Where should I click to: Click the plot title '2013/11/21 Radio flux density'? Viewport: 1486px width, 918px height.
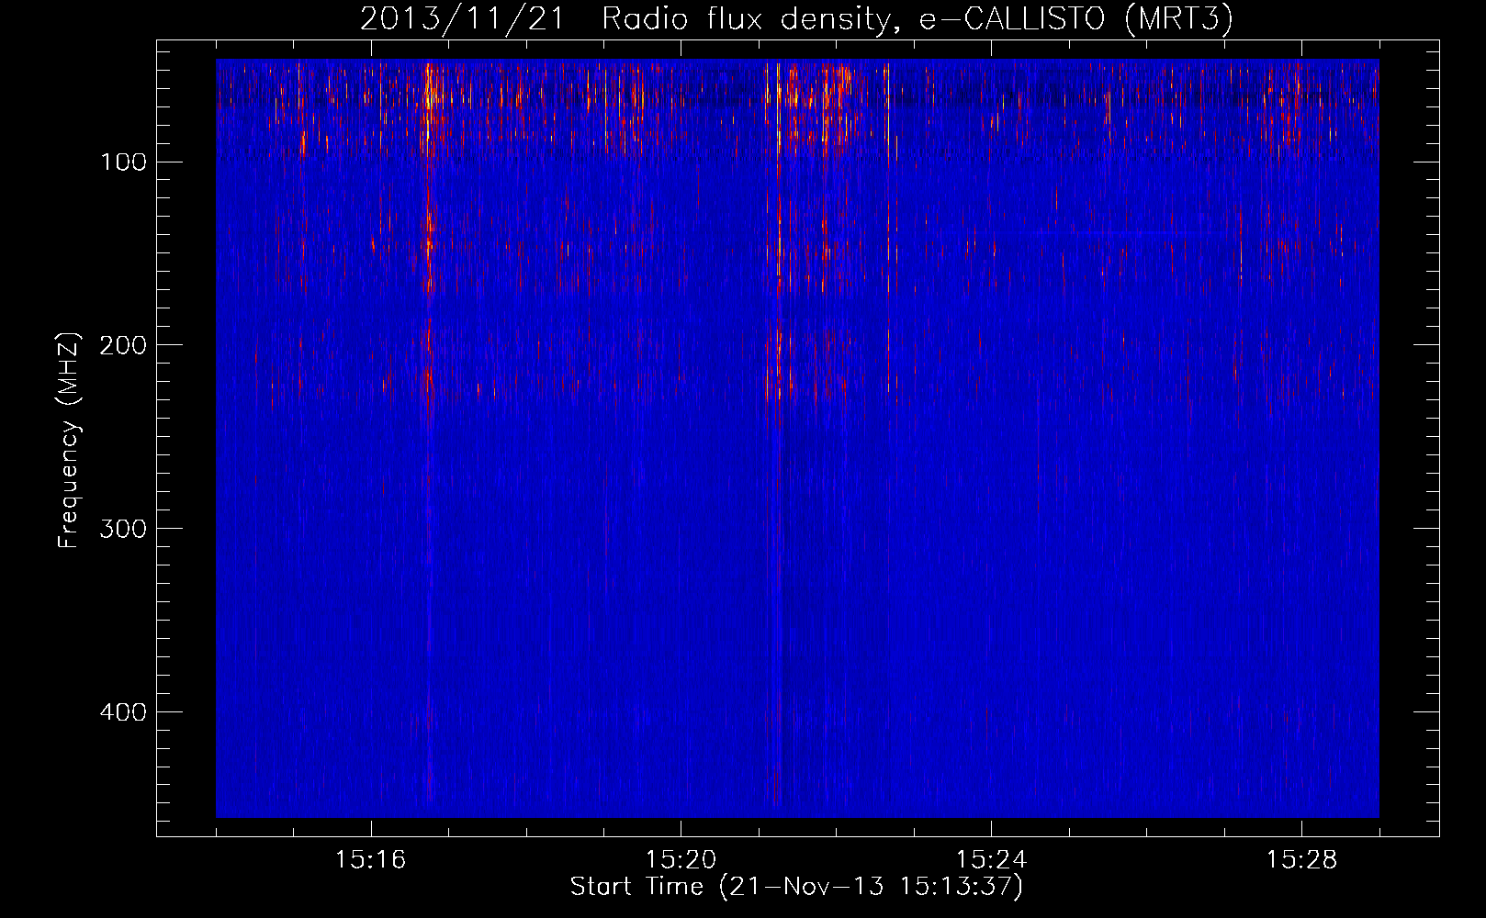click(796, 18)
